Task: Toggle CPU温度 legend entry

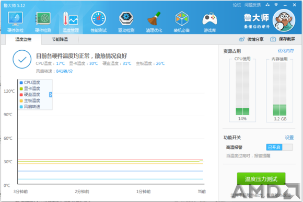Action: [x=30, y=83]
